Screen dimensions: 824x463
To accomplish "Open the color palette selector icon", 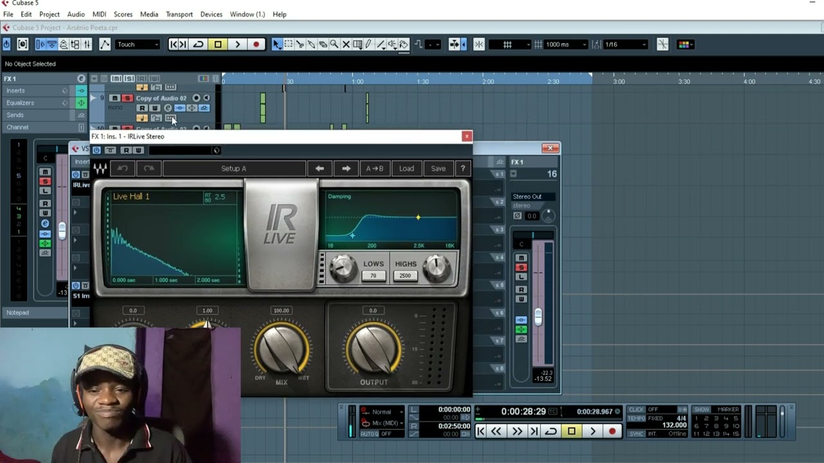I will tap(685, 44).
